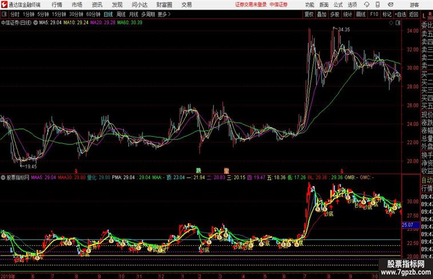The image size is (433, 279).
Task: Open the 市场 menu
Action: pyautogui.click(x=77, y=5)
